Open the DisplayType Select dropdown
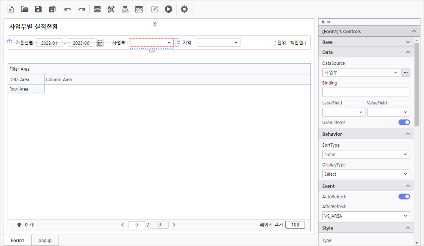 click(x=366, y=174)
